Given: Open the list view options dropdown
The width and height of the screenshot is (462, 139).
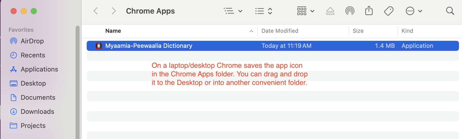Looking at the screenshot, I should click(x=233, y=11).
